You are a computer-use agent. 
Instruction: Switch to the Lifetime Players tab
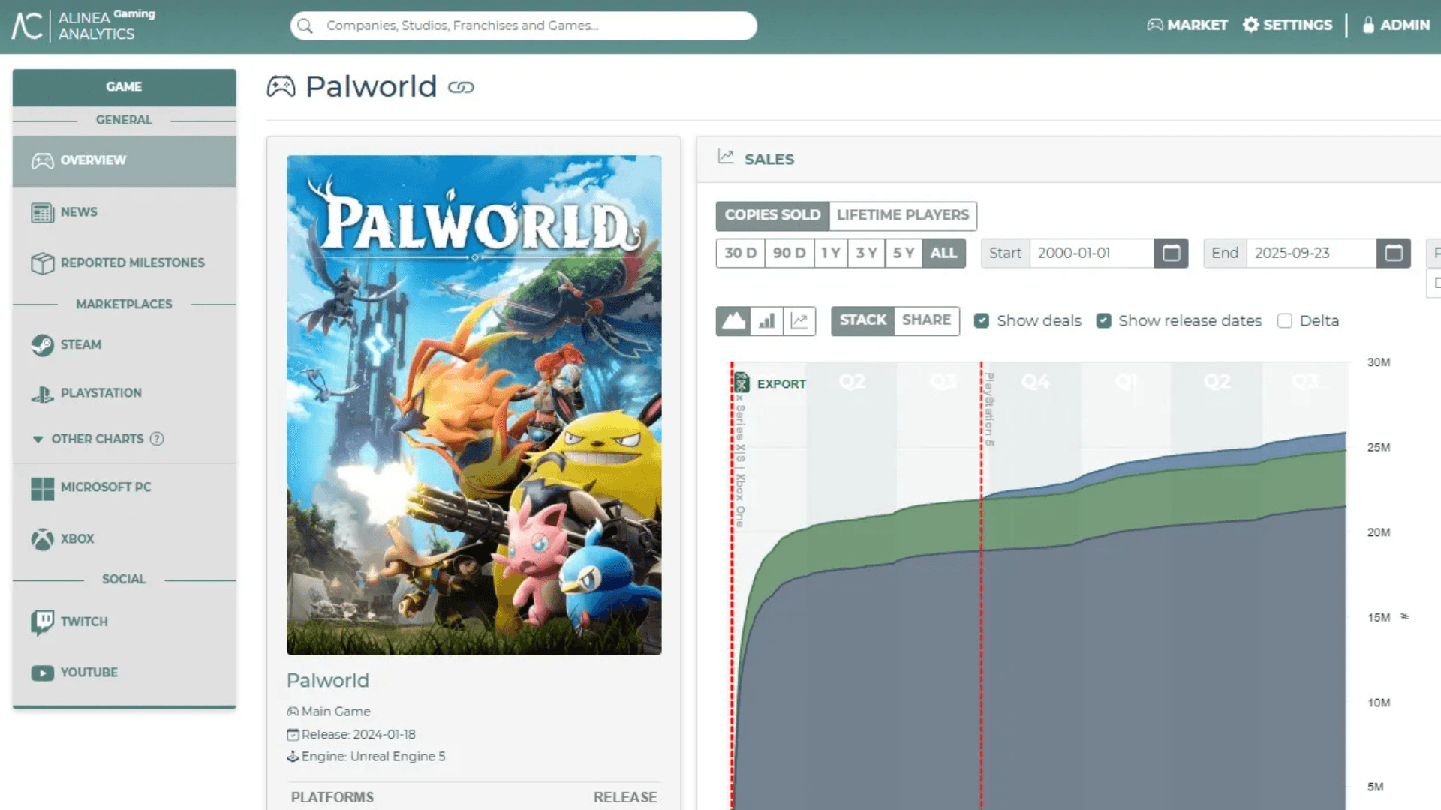pyautogui.click(x=903, y=215)
